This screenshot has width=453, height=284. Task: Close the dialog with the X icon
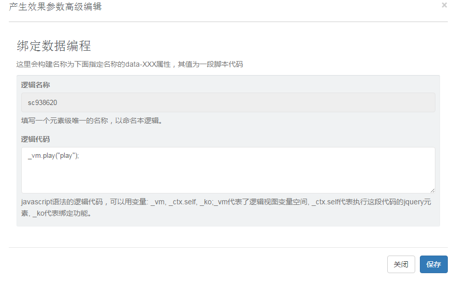pyautogui.click(x=444, y=5)
